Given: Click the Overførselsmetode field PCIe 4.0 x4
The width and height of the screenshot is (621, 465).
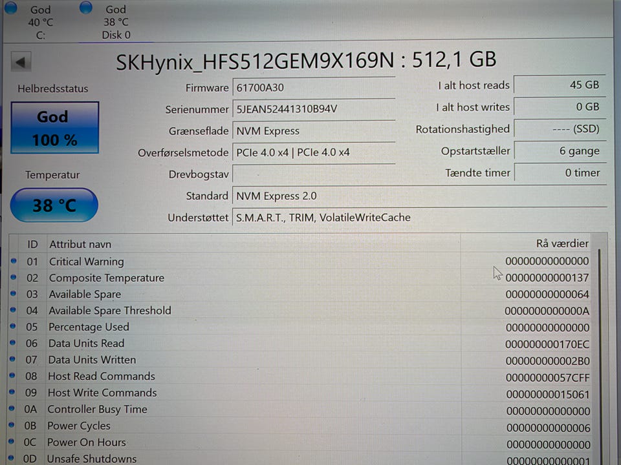Looking at the screenshot, I should 314,152.
